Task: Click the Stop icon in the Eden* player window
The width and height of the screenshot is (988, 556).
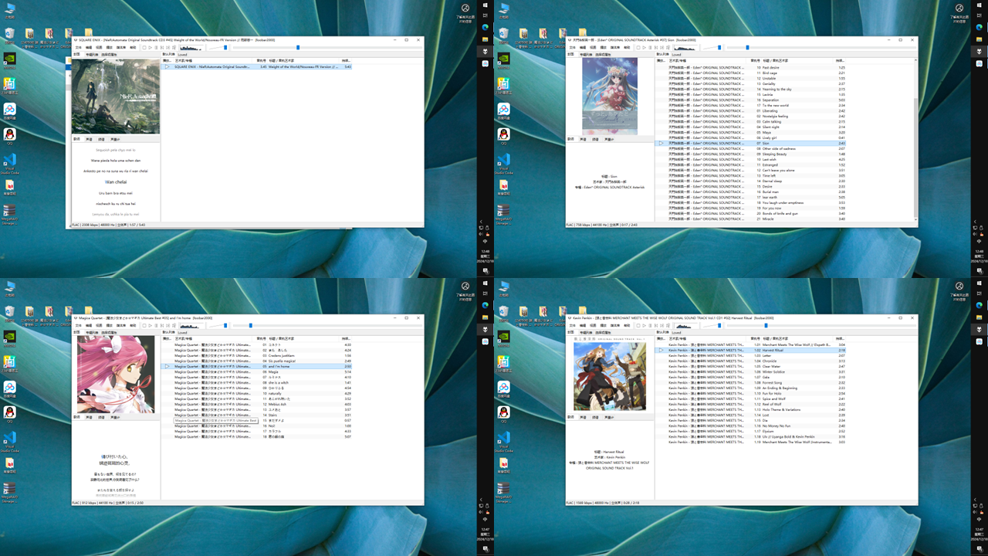Action: 640,47
